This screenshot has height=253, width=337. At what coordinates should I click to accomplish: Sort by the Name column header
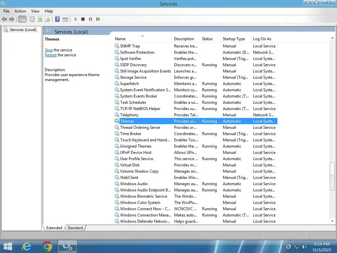click(x=143, y=39)
